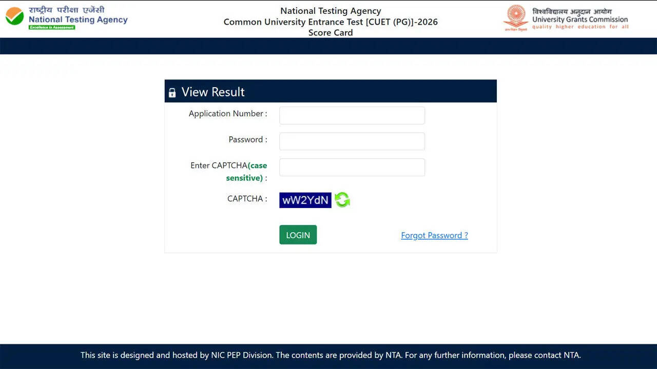Click the CUET (PG)-2026 heading

(330, 22)
